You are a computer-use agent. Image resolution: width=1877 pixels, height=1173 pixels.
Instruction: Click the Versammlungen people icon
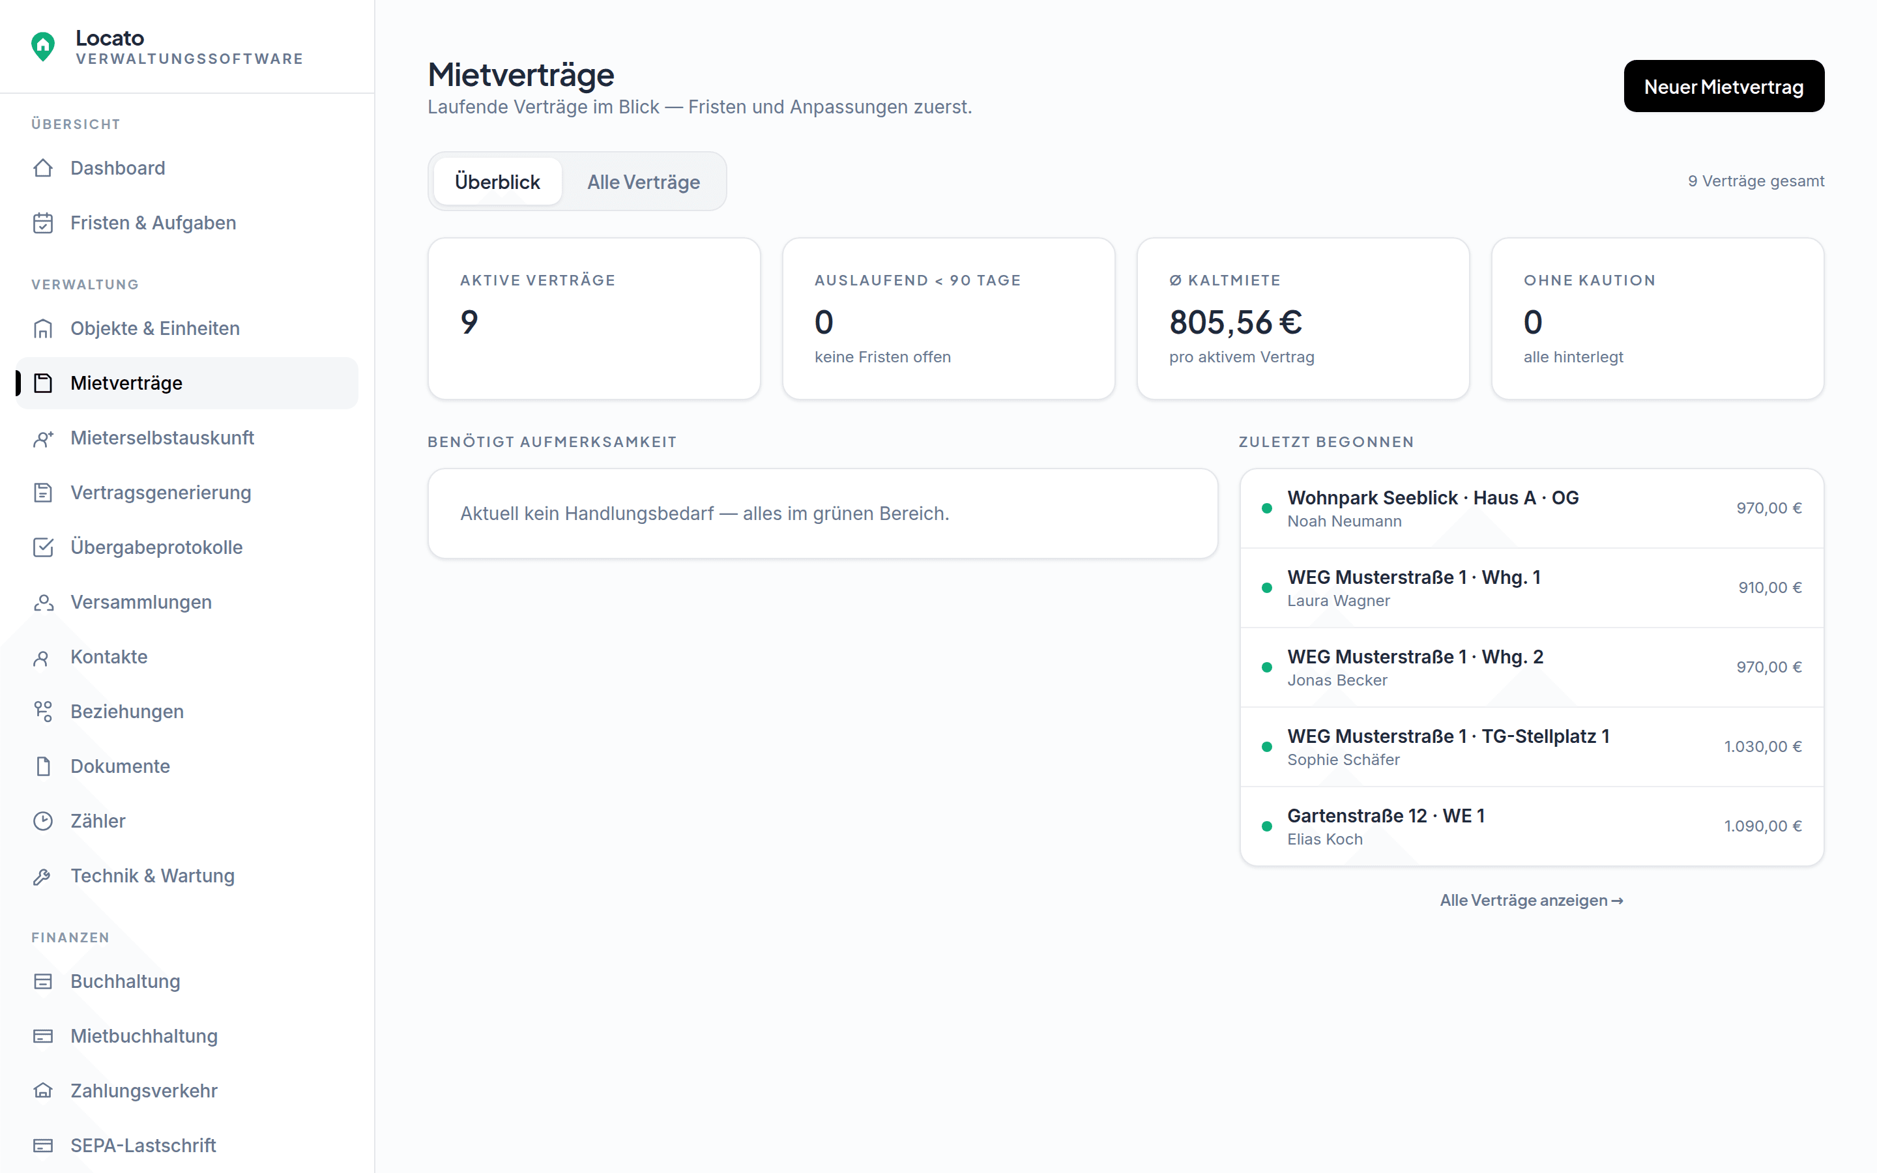pos(42,602)
